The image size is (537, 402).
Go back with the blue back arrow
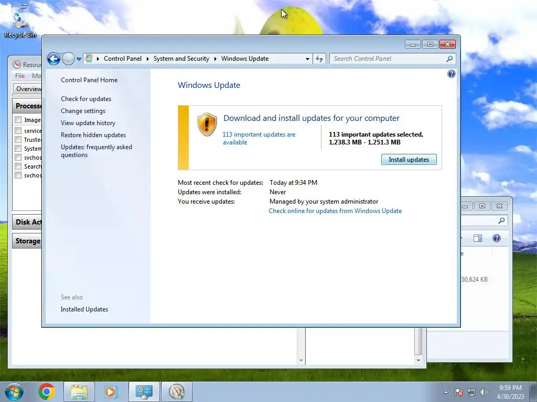[54, 59]
